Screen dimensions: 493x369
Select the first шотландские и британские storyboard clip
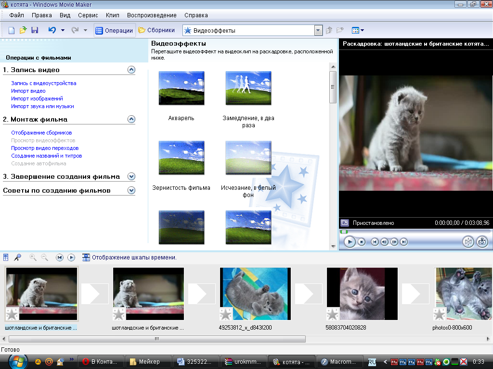[x=41, y=294]
